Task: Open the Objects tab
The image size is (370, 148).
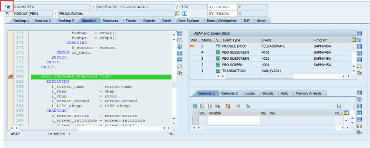Action: tap(149, 21)
